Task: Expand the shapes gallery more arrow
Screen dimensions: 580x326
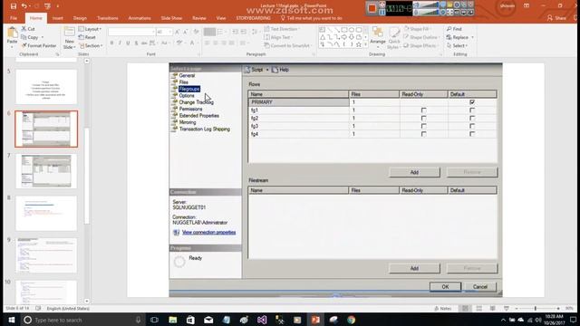Action: click(x=366, y=44)
